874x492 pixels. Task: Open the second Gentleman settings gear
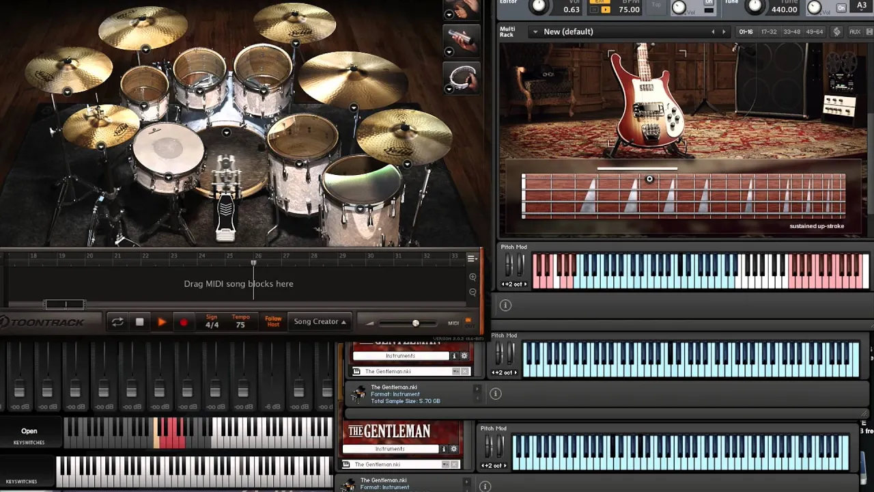[x=453, y=449]
